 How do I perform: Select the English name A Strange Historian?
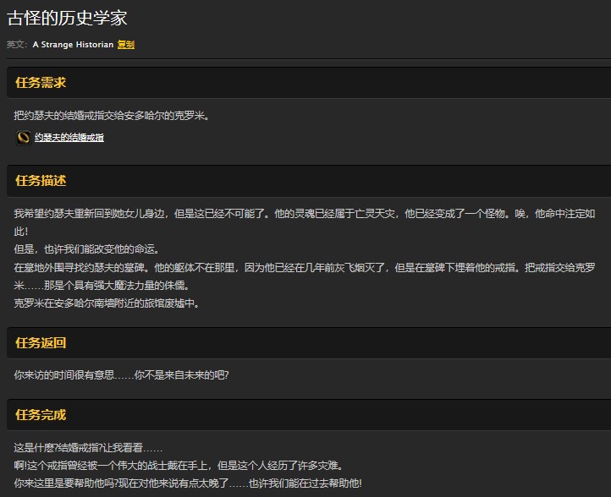pyautogui.click(x=73, y=45)
